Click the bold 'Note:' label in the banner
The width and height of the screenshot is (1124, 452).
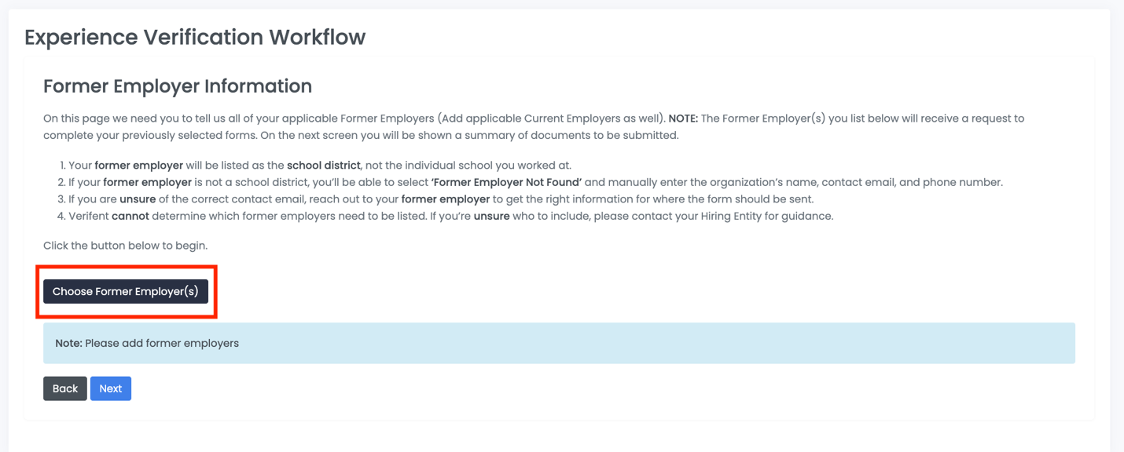pos(68,343)
